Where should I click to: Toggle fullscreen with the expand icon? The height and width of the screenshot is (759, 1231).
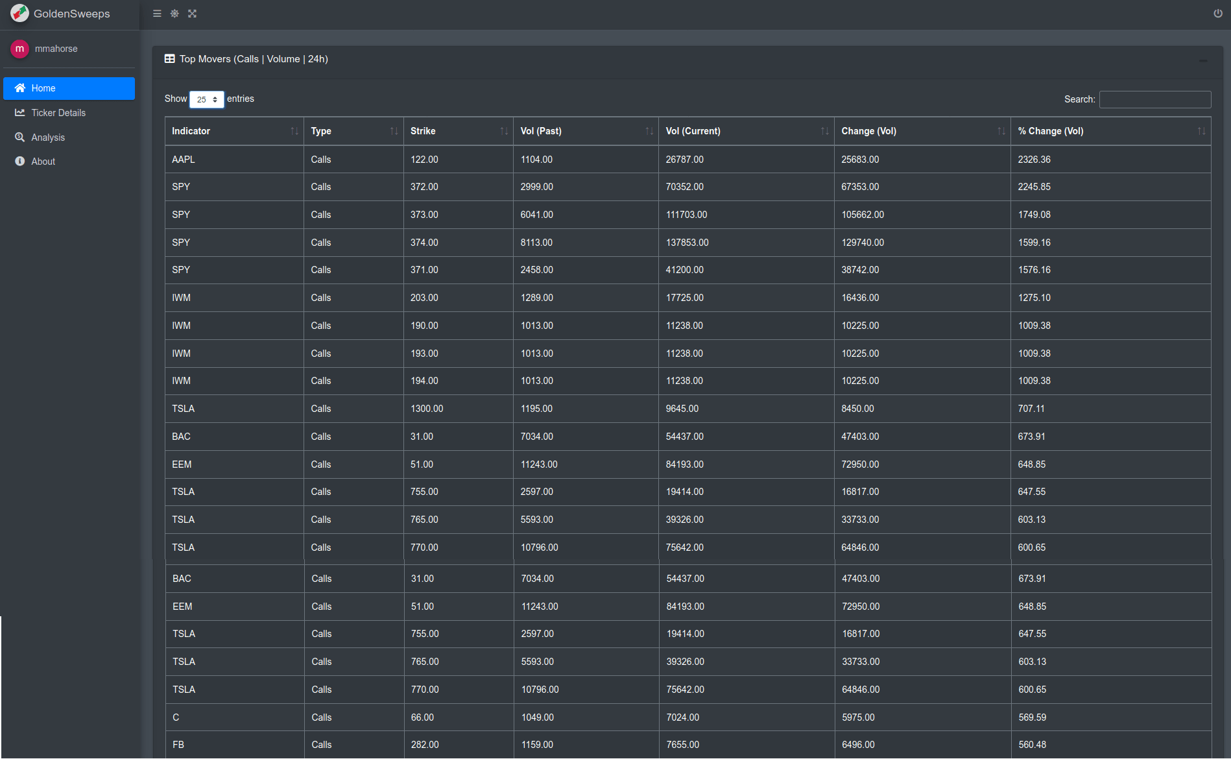coord(192,14)
